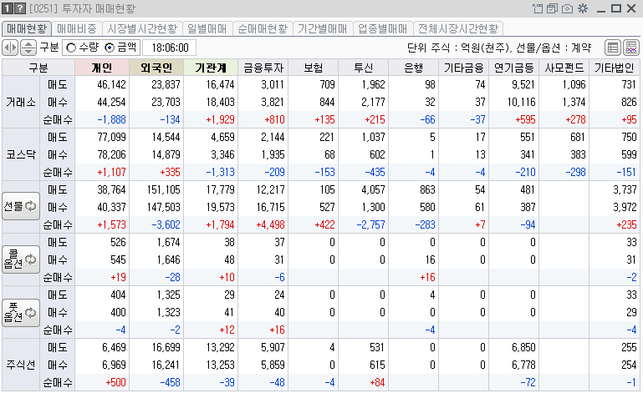The image size is (643, 393).
Task: Open the 매매현황 tab
Action: point(27,28)
